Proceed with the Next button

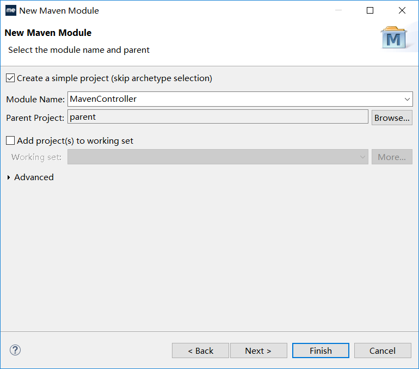(x=258, y=350)
